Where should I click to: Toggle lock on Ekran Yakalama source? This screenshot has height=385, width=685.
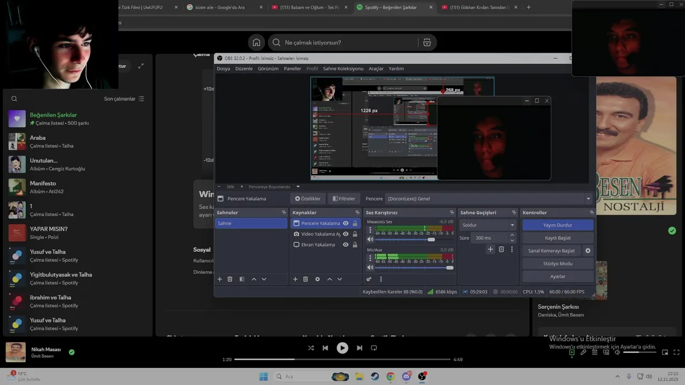click(x=355, y=244)
